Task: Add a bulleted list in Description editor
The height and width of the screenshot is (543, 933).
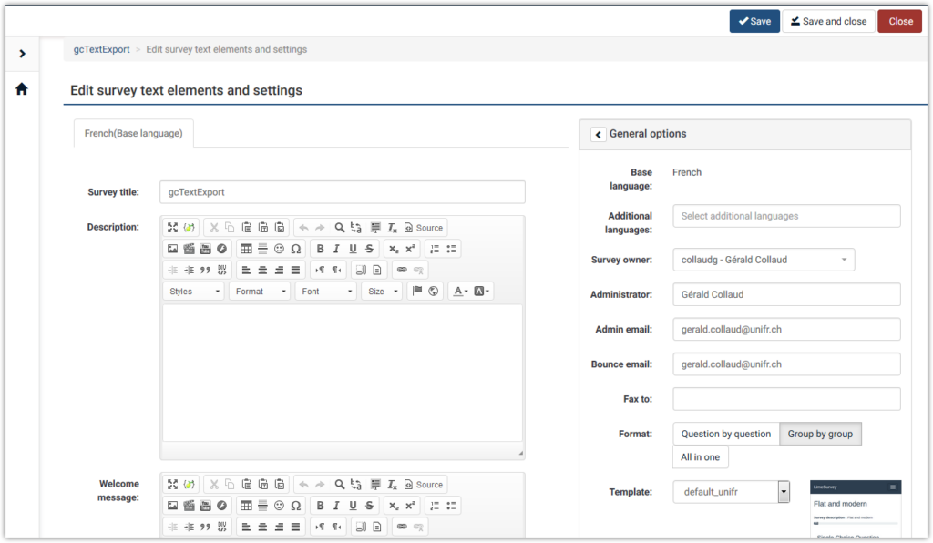Action: 451,249
